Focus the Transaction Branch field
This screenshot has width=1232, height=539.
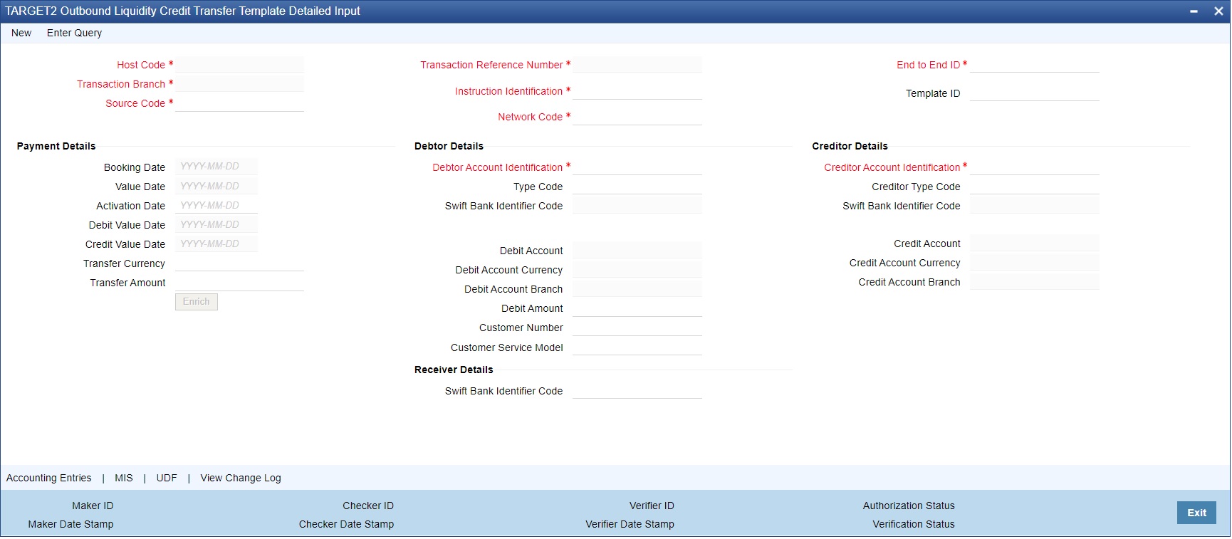pos(239,84)
